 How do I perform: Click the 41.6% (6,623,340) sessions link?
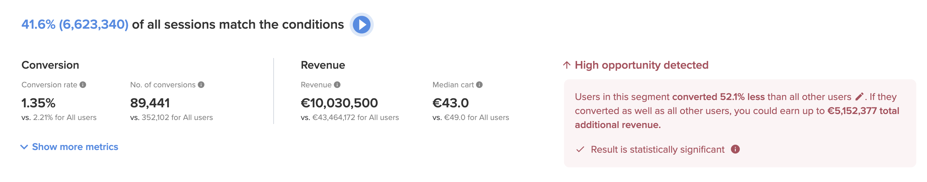click(75, 24)
